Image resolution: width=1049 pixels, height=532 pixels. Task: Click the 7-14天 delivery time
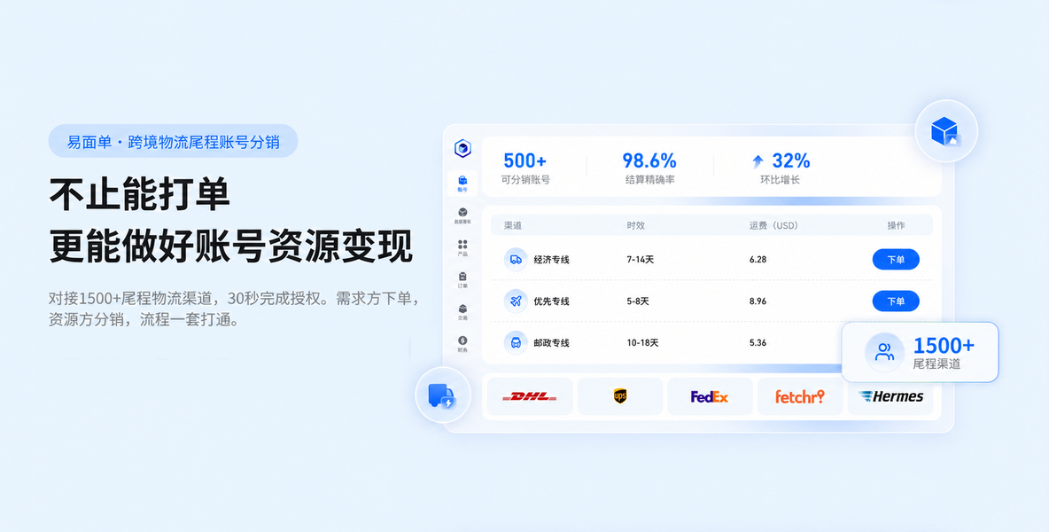tap(641, 260)
